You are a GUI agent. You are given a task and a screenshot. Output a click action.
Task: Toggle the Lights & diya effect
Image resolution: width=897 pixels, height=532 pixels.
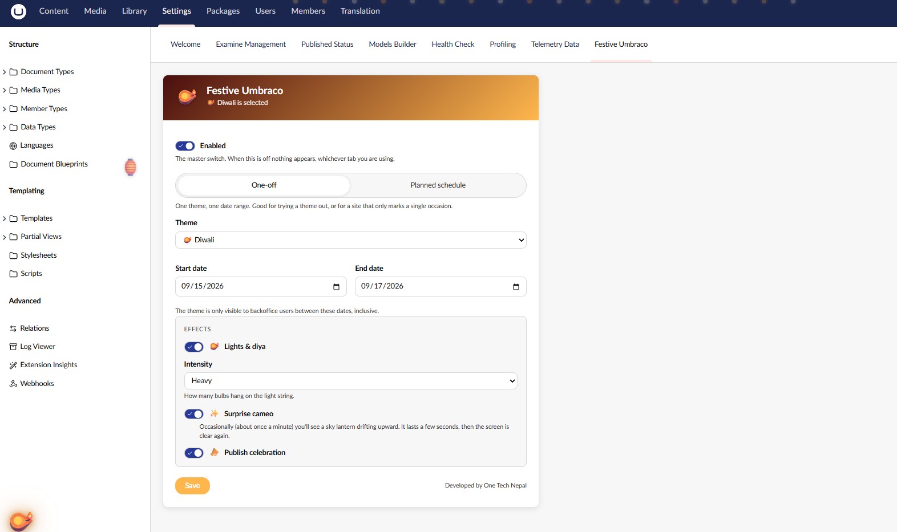194,347
